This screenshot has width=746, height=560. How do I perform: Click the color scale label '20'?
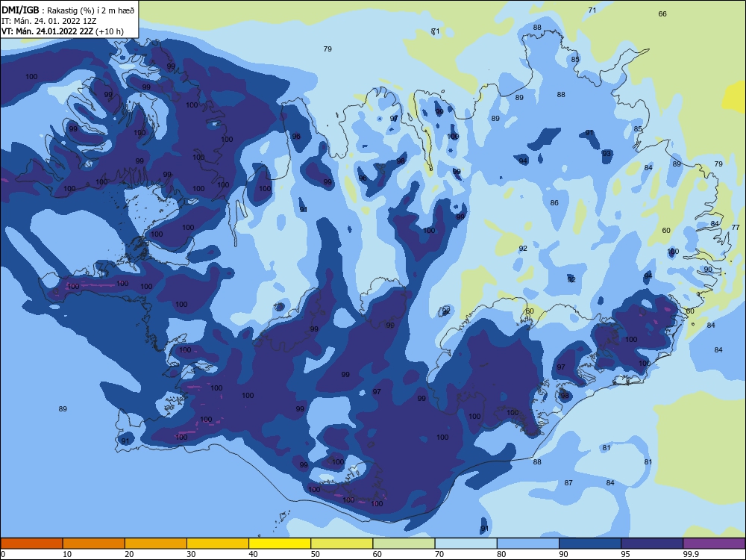pos(129,554)
